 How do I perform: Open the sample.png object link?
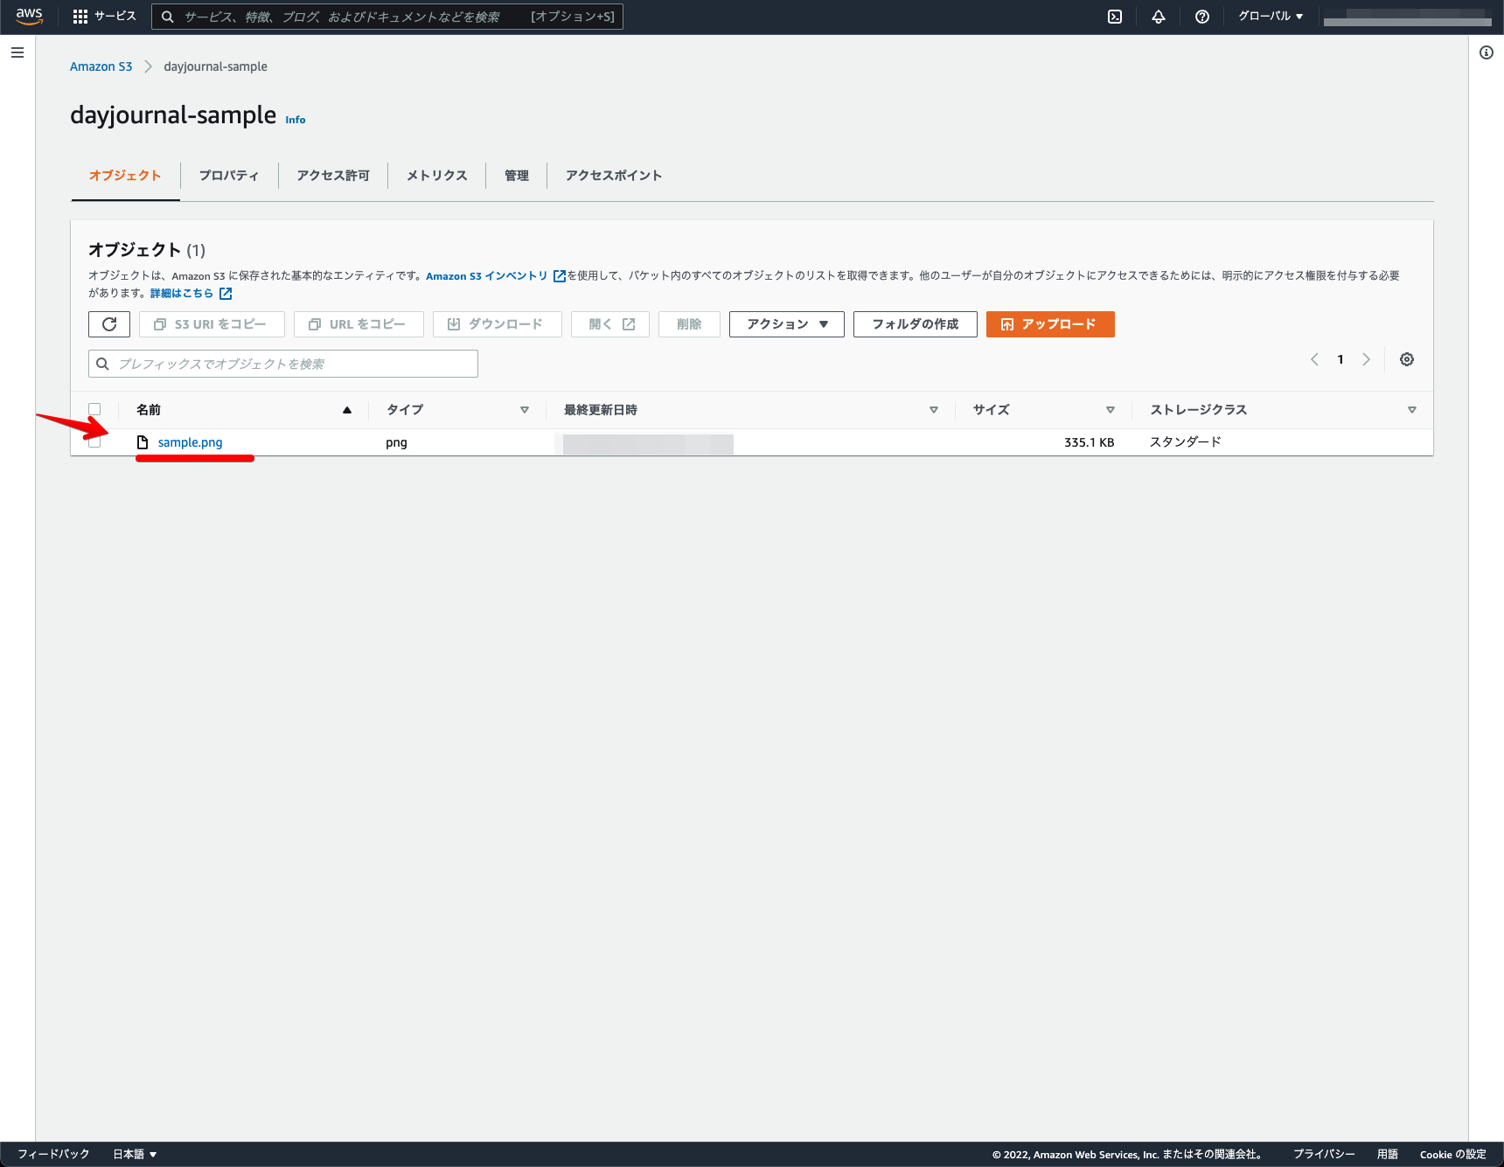tap(190, 442)
